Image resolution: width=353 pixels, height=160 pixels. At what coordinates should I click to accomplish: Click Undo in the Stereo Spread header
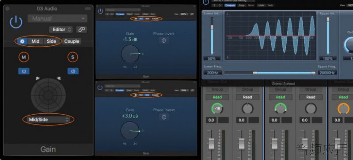(261, 5)
